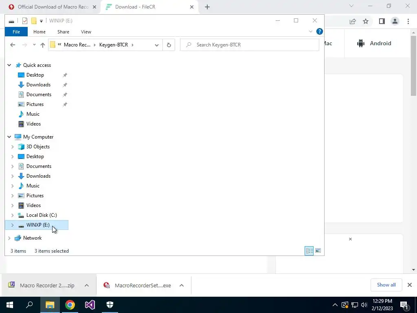Expand the 3D Objects node
417x313 pixels.
coord(12,147)
